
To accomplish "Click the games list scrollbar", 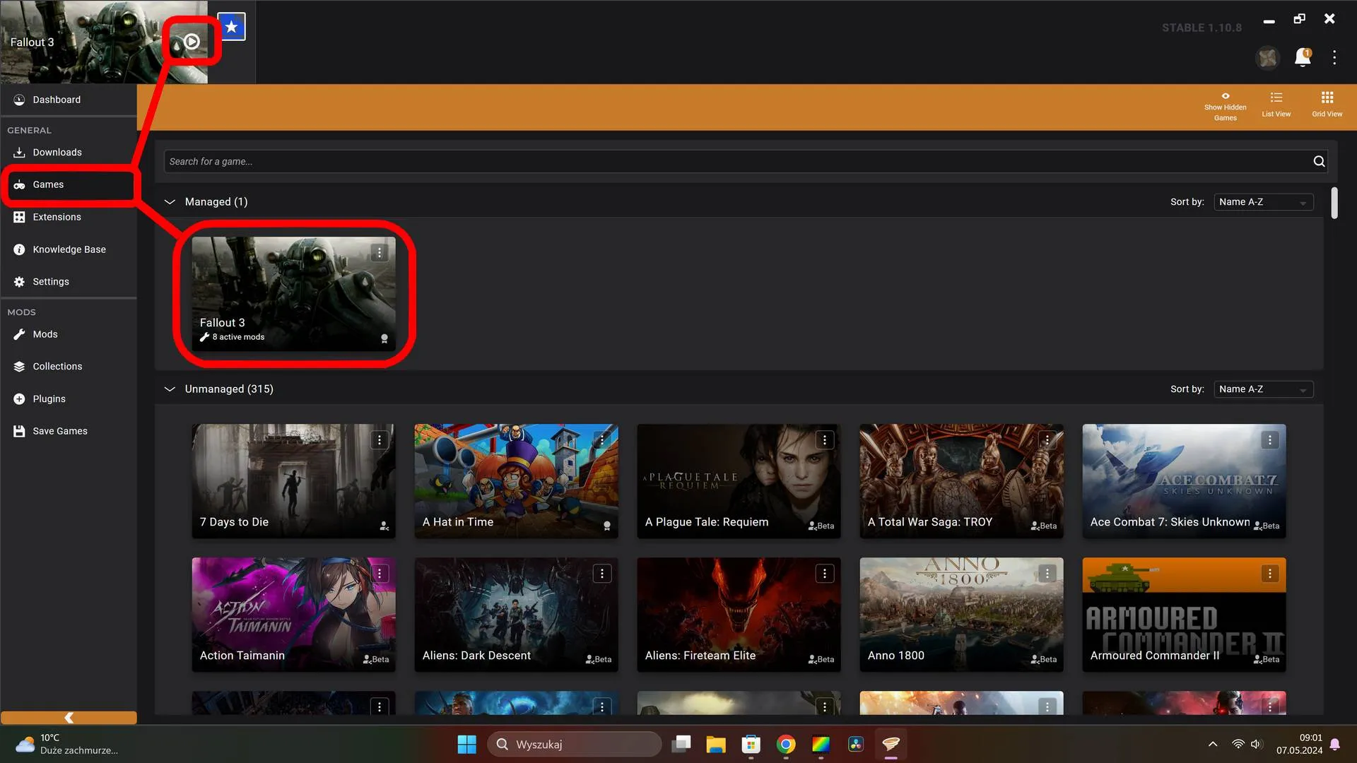I will click(1334, 203).
